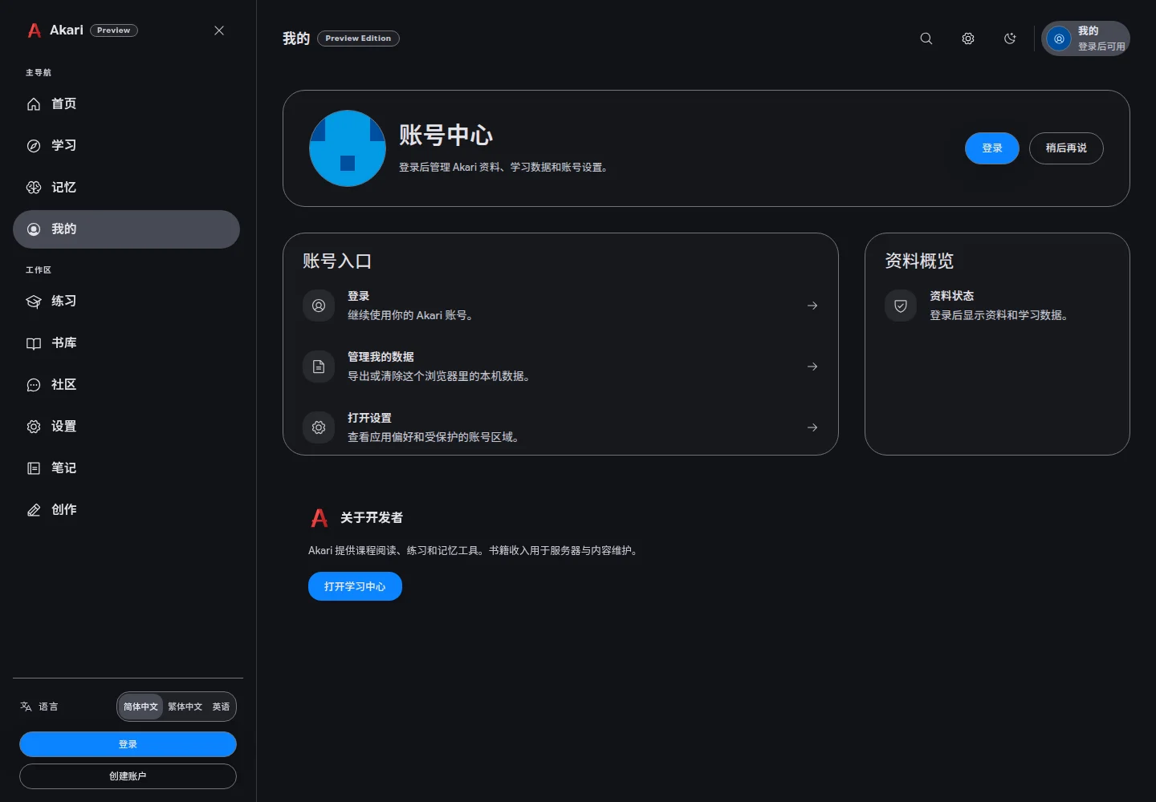Click the search magnifier icon in header
The height and width of the screenshot is (802, 1156).
point(926,38)
